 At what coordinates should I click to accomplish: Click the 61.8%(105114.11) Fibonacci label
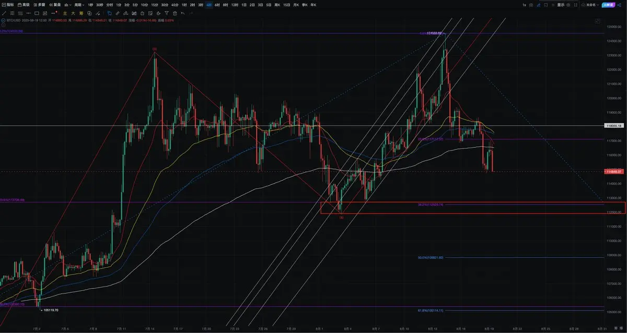[431, 311]
